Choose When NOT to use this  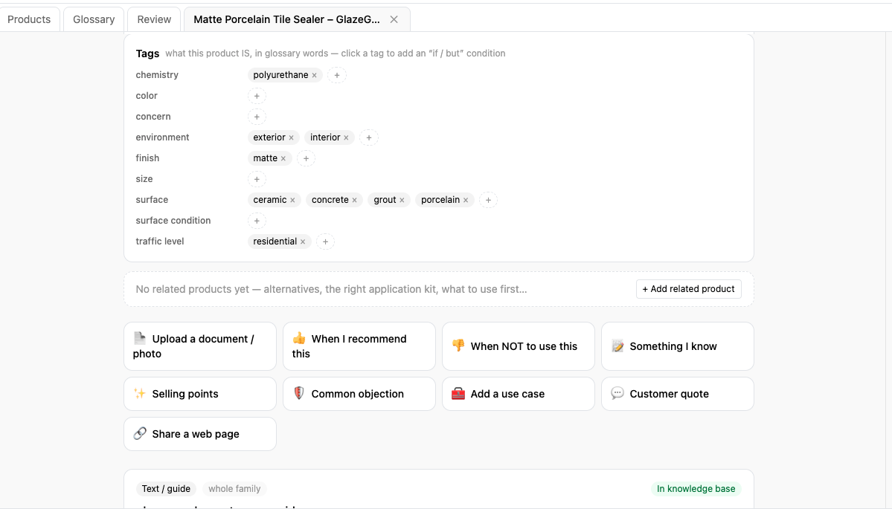(x=519, y=346)
